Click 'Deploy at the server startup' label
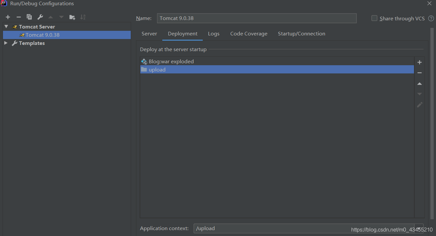 173,49
